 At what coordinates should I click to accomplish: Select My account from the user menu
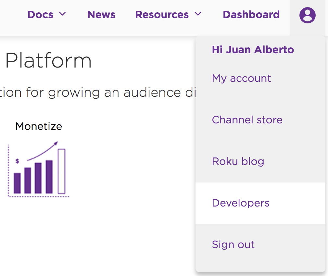pyautogui.click(x=241, y=79)
